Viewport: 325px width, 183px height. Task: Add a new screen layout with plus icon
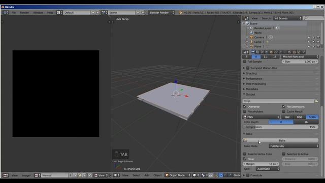[93, 12]
